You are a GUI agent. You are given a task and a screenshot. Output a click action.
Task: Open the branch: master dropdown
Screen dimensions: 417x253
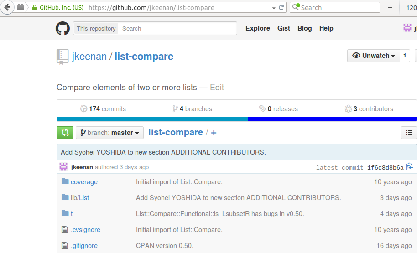coord(109,133)
